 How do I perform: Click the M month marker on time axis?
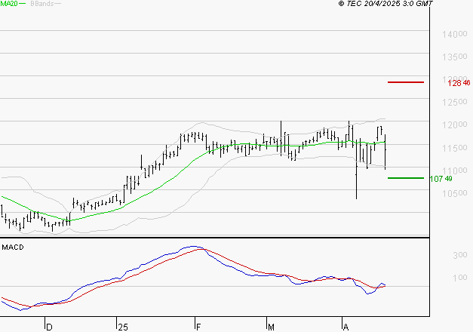pyautogui.click(x=271, y=327)
